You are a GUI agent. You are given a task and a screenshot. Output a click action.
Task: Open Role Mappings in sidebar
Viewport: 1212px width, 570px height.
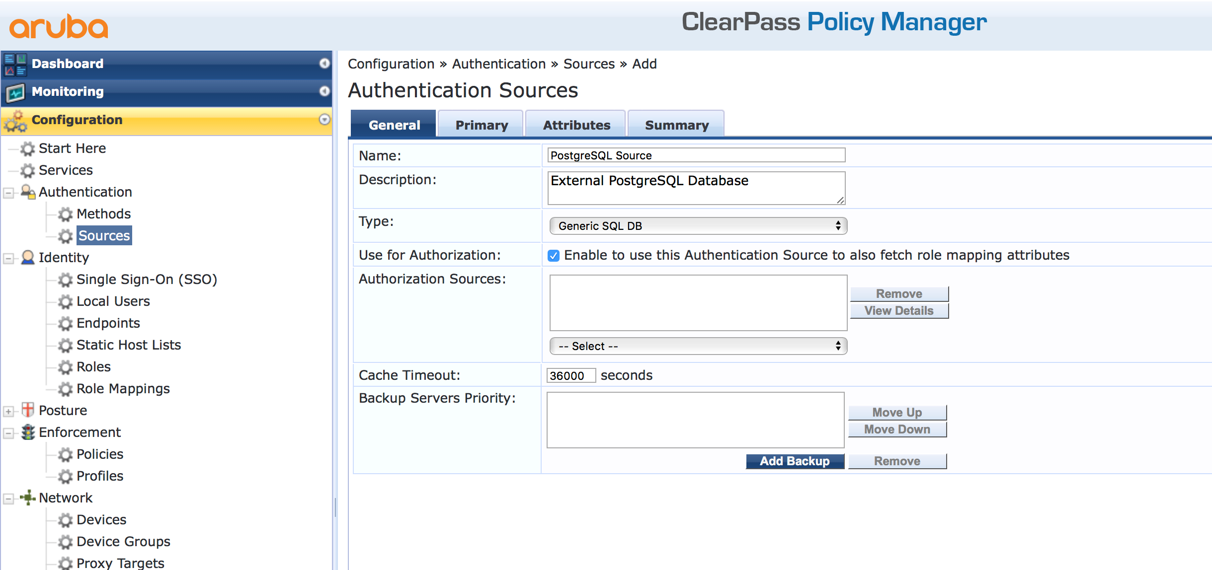coord(123,389)
